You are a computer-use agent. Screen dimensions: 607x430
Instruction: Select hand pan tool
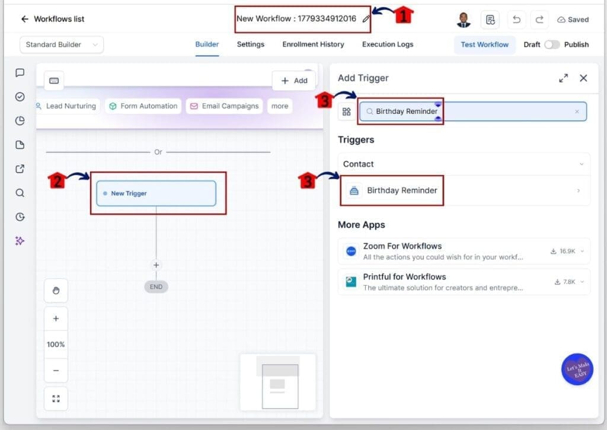pos(56,291)
